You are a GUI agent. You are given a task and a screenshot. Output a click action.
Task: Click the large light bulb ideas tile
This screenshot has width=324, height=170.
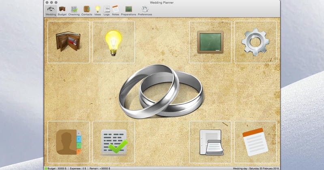(114, 42)
